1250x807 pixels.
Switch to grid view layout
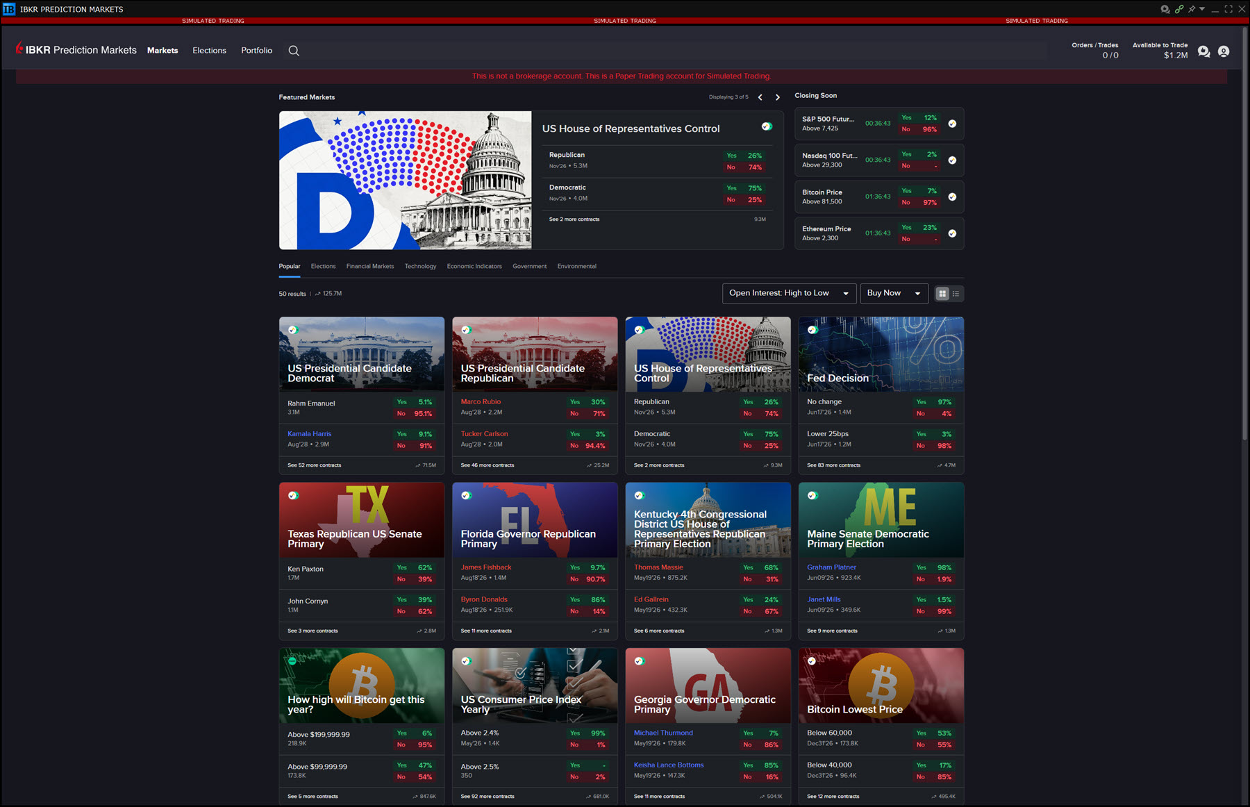click(942, 294)
